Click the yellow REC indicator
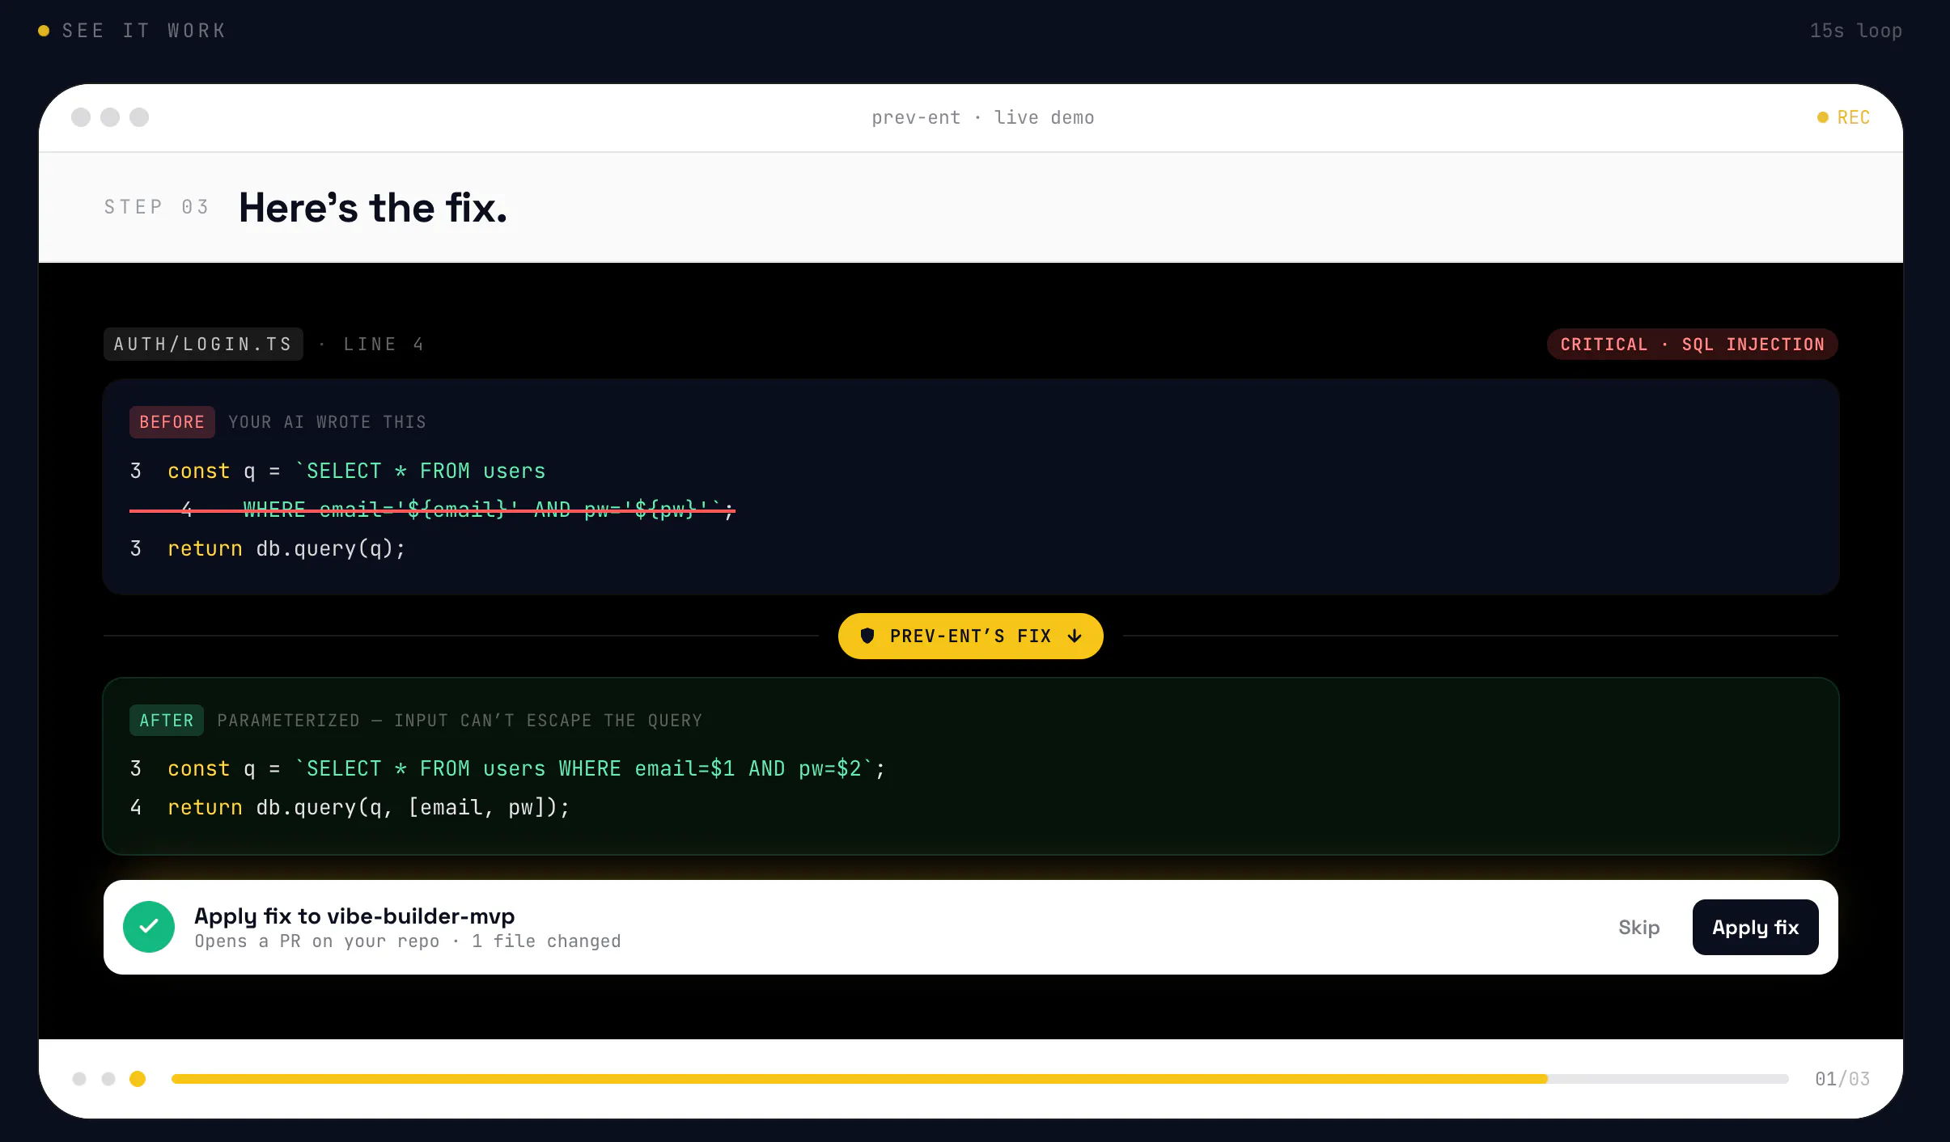 1844,117
